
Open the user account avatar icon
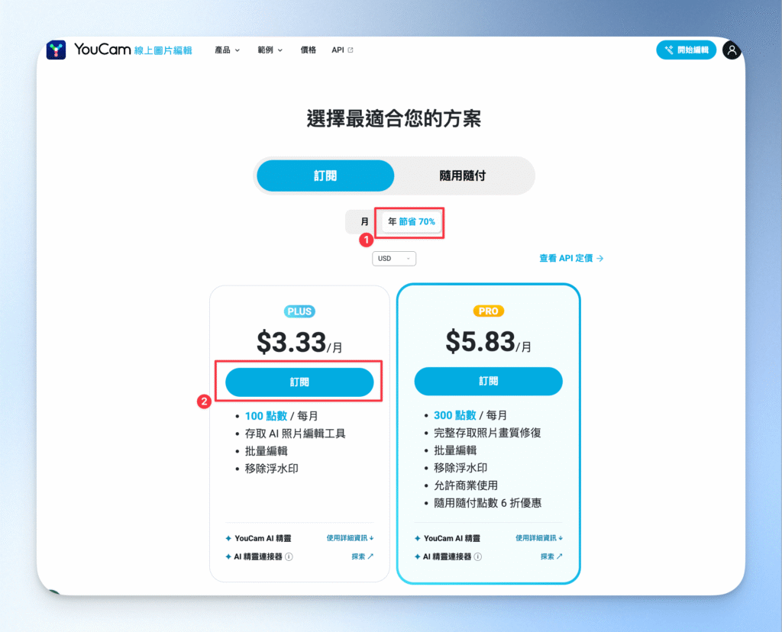click(732, 50)
